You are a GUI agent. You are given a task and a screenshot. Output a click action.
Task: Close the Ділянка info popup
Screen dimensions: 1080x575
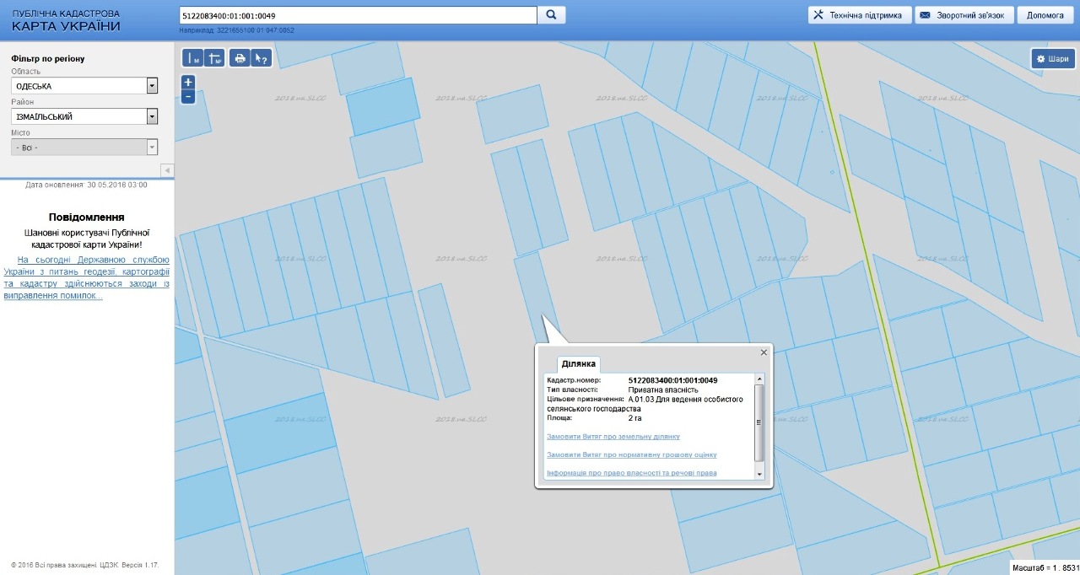[x=764, y=352]
